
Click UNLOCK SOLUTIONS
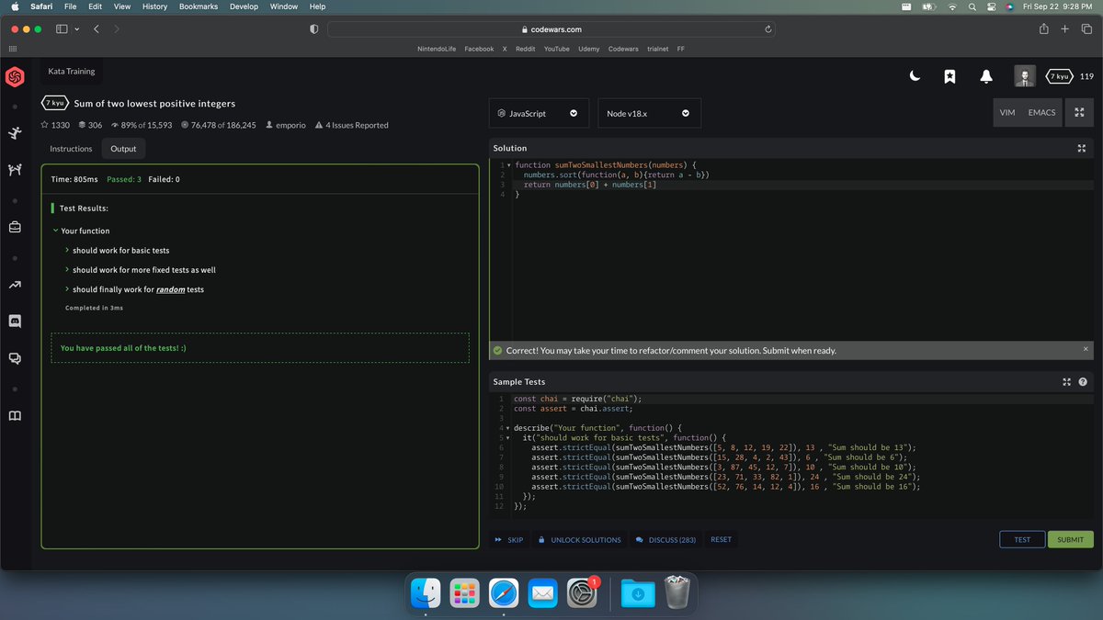pos(579,540)
